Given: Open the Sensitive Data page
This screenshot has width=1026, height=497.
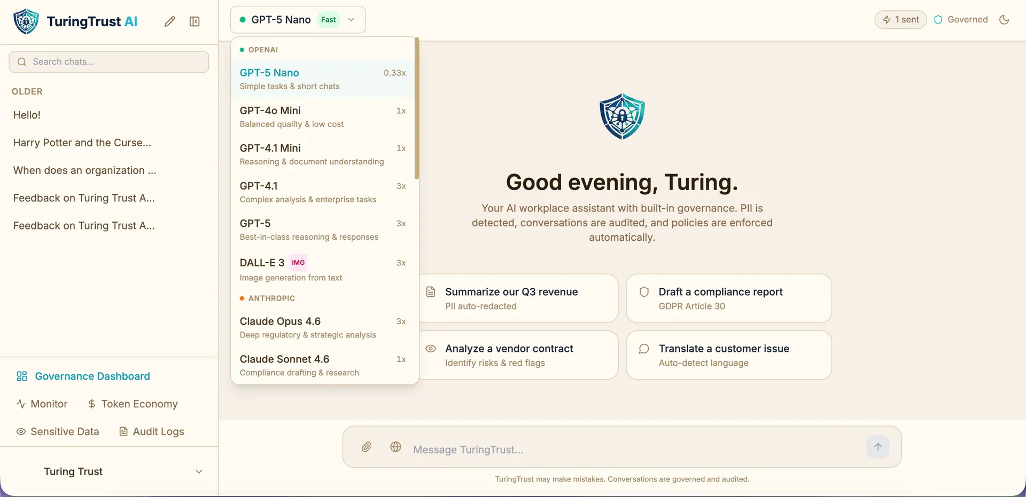Looking at the screenshot, I should tap(58, 432).
